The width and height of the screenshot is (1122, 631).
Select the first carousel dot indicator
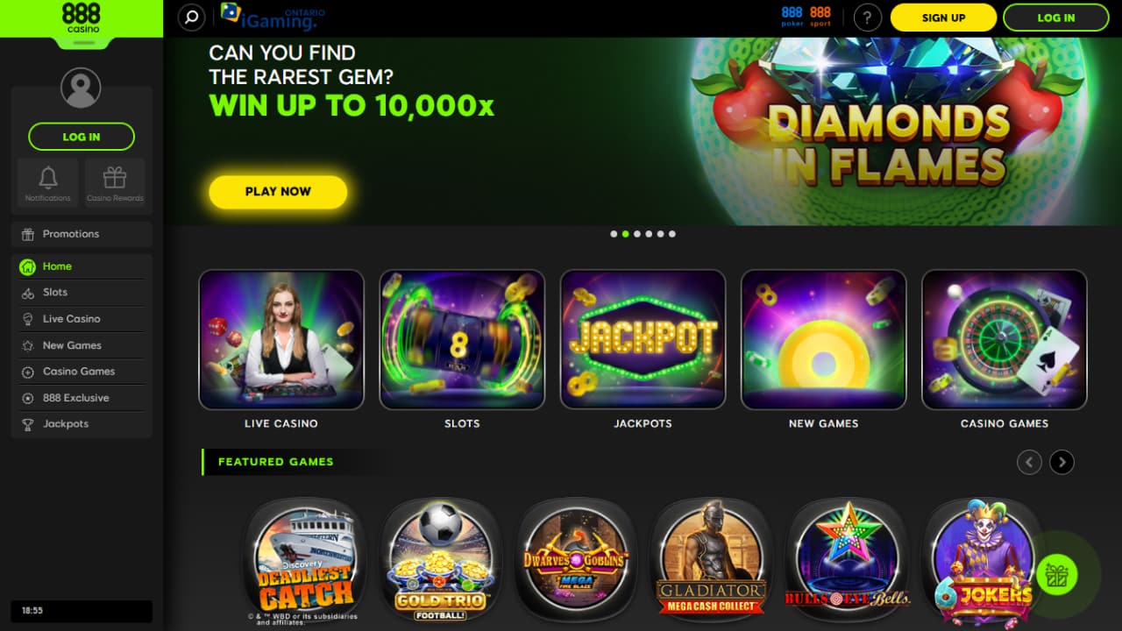coord(614,234)
